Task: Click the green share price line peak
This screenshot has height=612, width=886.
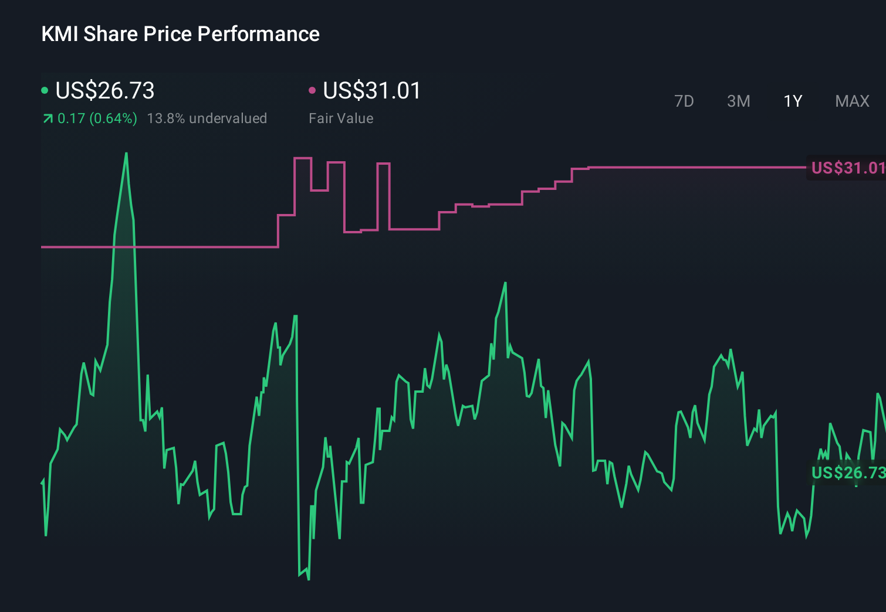Action: pos(126,154)
